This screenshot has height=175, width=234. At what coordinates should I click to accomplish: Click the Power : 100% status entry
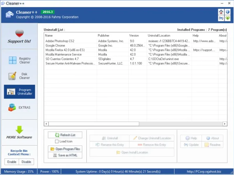click(49, 171)
